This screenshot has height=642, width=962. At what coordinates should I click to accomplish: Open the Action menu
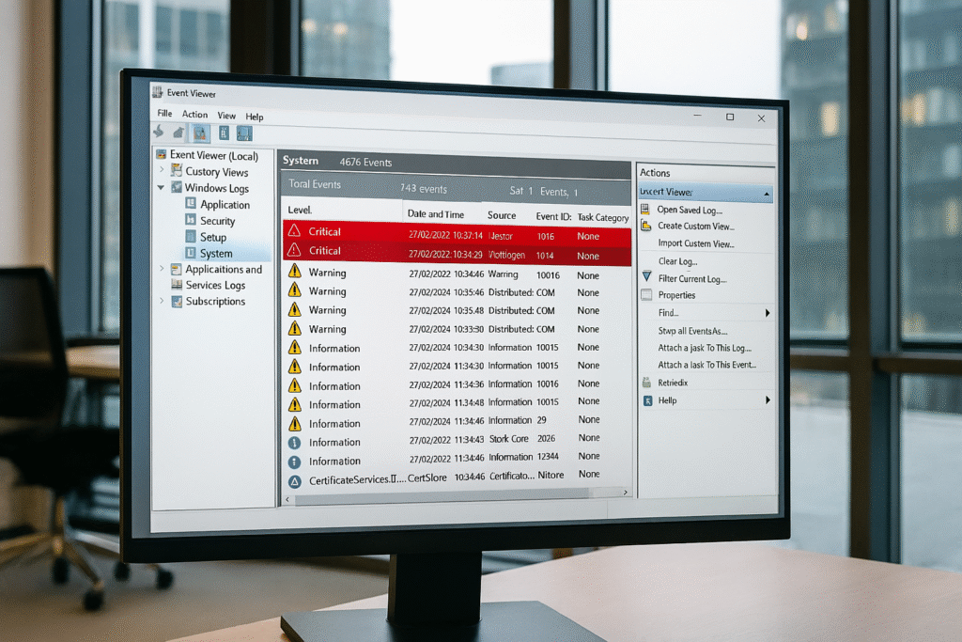pyautogui.click(x=194, y=116)
